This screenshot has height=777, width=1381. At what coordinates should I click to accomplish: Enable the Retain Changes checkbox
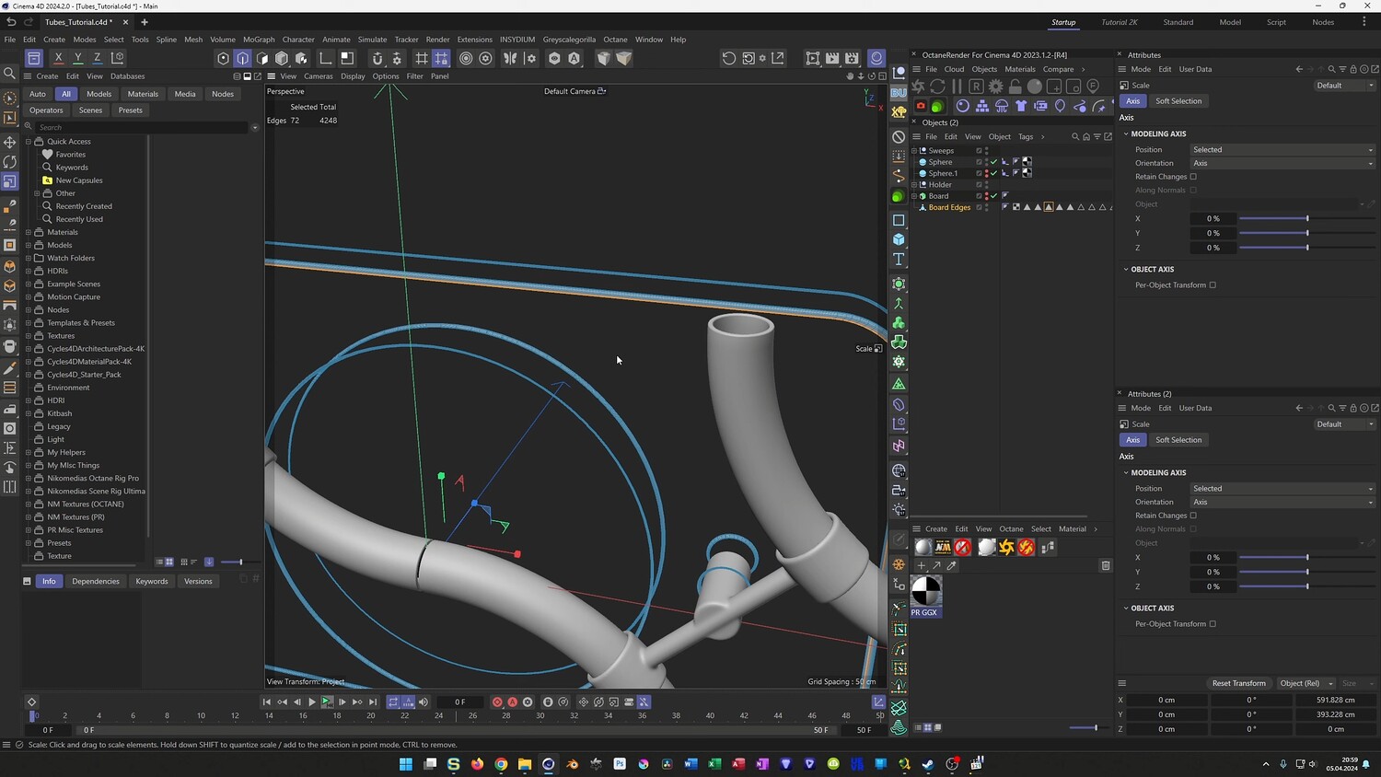pyautogui.click(x=1193, y=177)
